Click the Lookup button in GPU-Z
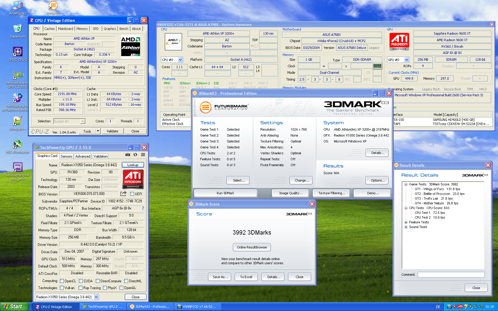 133,165
